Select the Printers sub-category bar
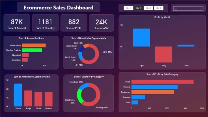Viewport: 208px width, 117px height. point(155,87)
